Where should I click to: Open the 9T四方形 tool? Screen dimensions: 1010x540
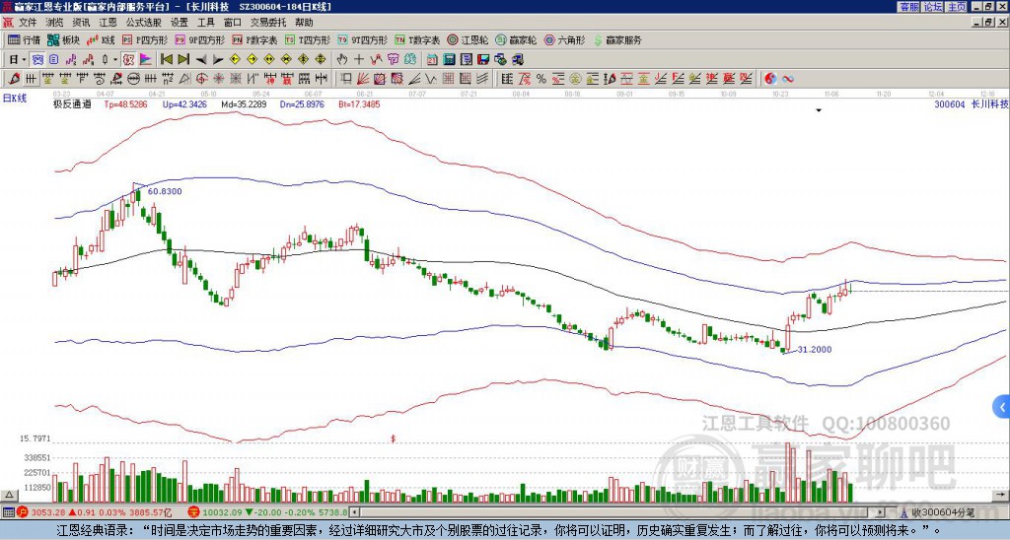[363, 39]
